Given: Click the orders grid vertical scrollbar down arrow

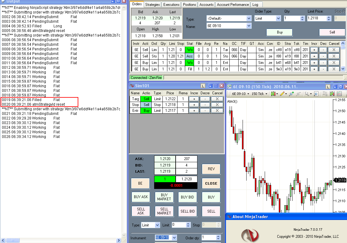Looking at the screenshot, I should click(x=343, y=69).
